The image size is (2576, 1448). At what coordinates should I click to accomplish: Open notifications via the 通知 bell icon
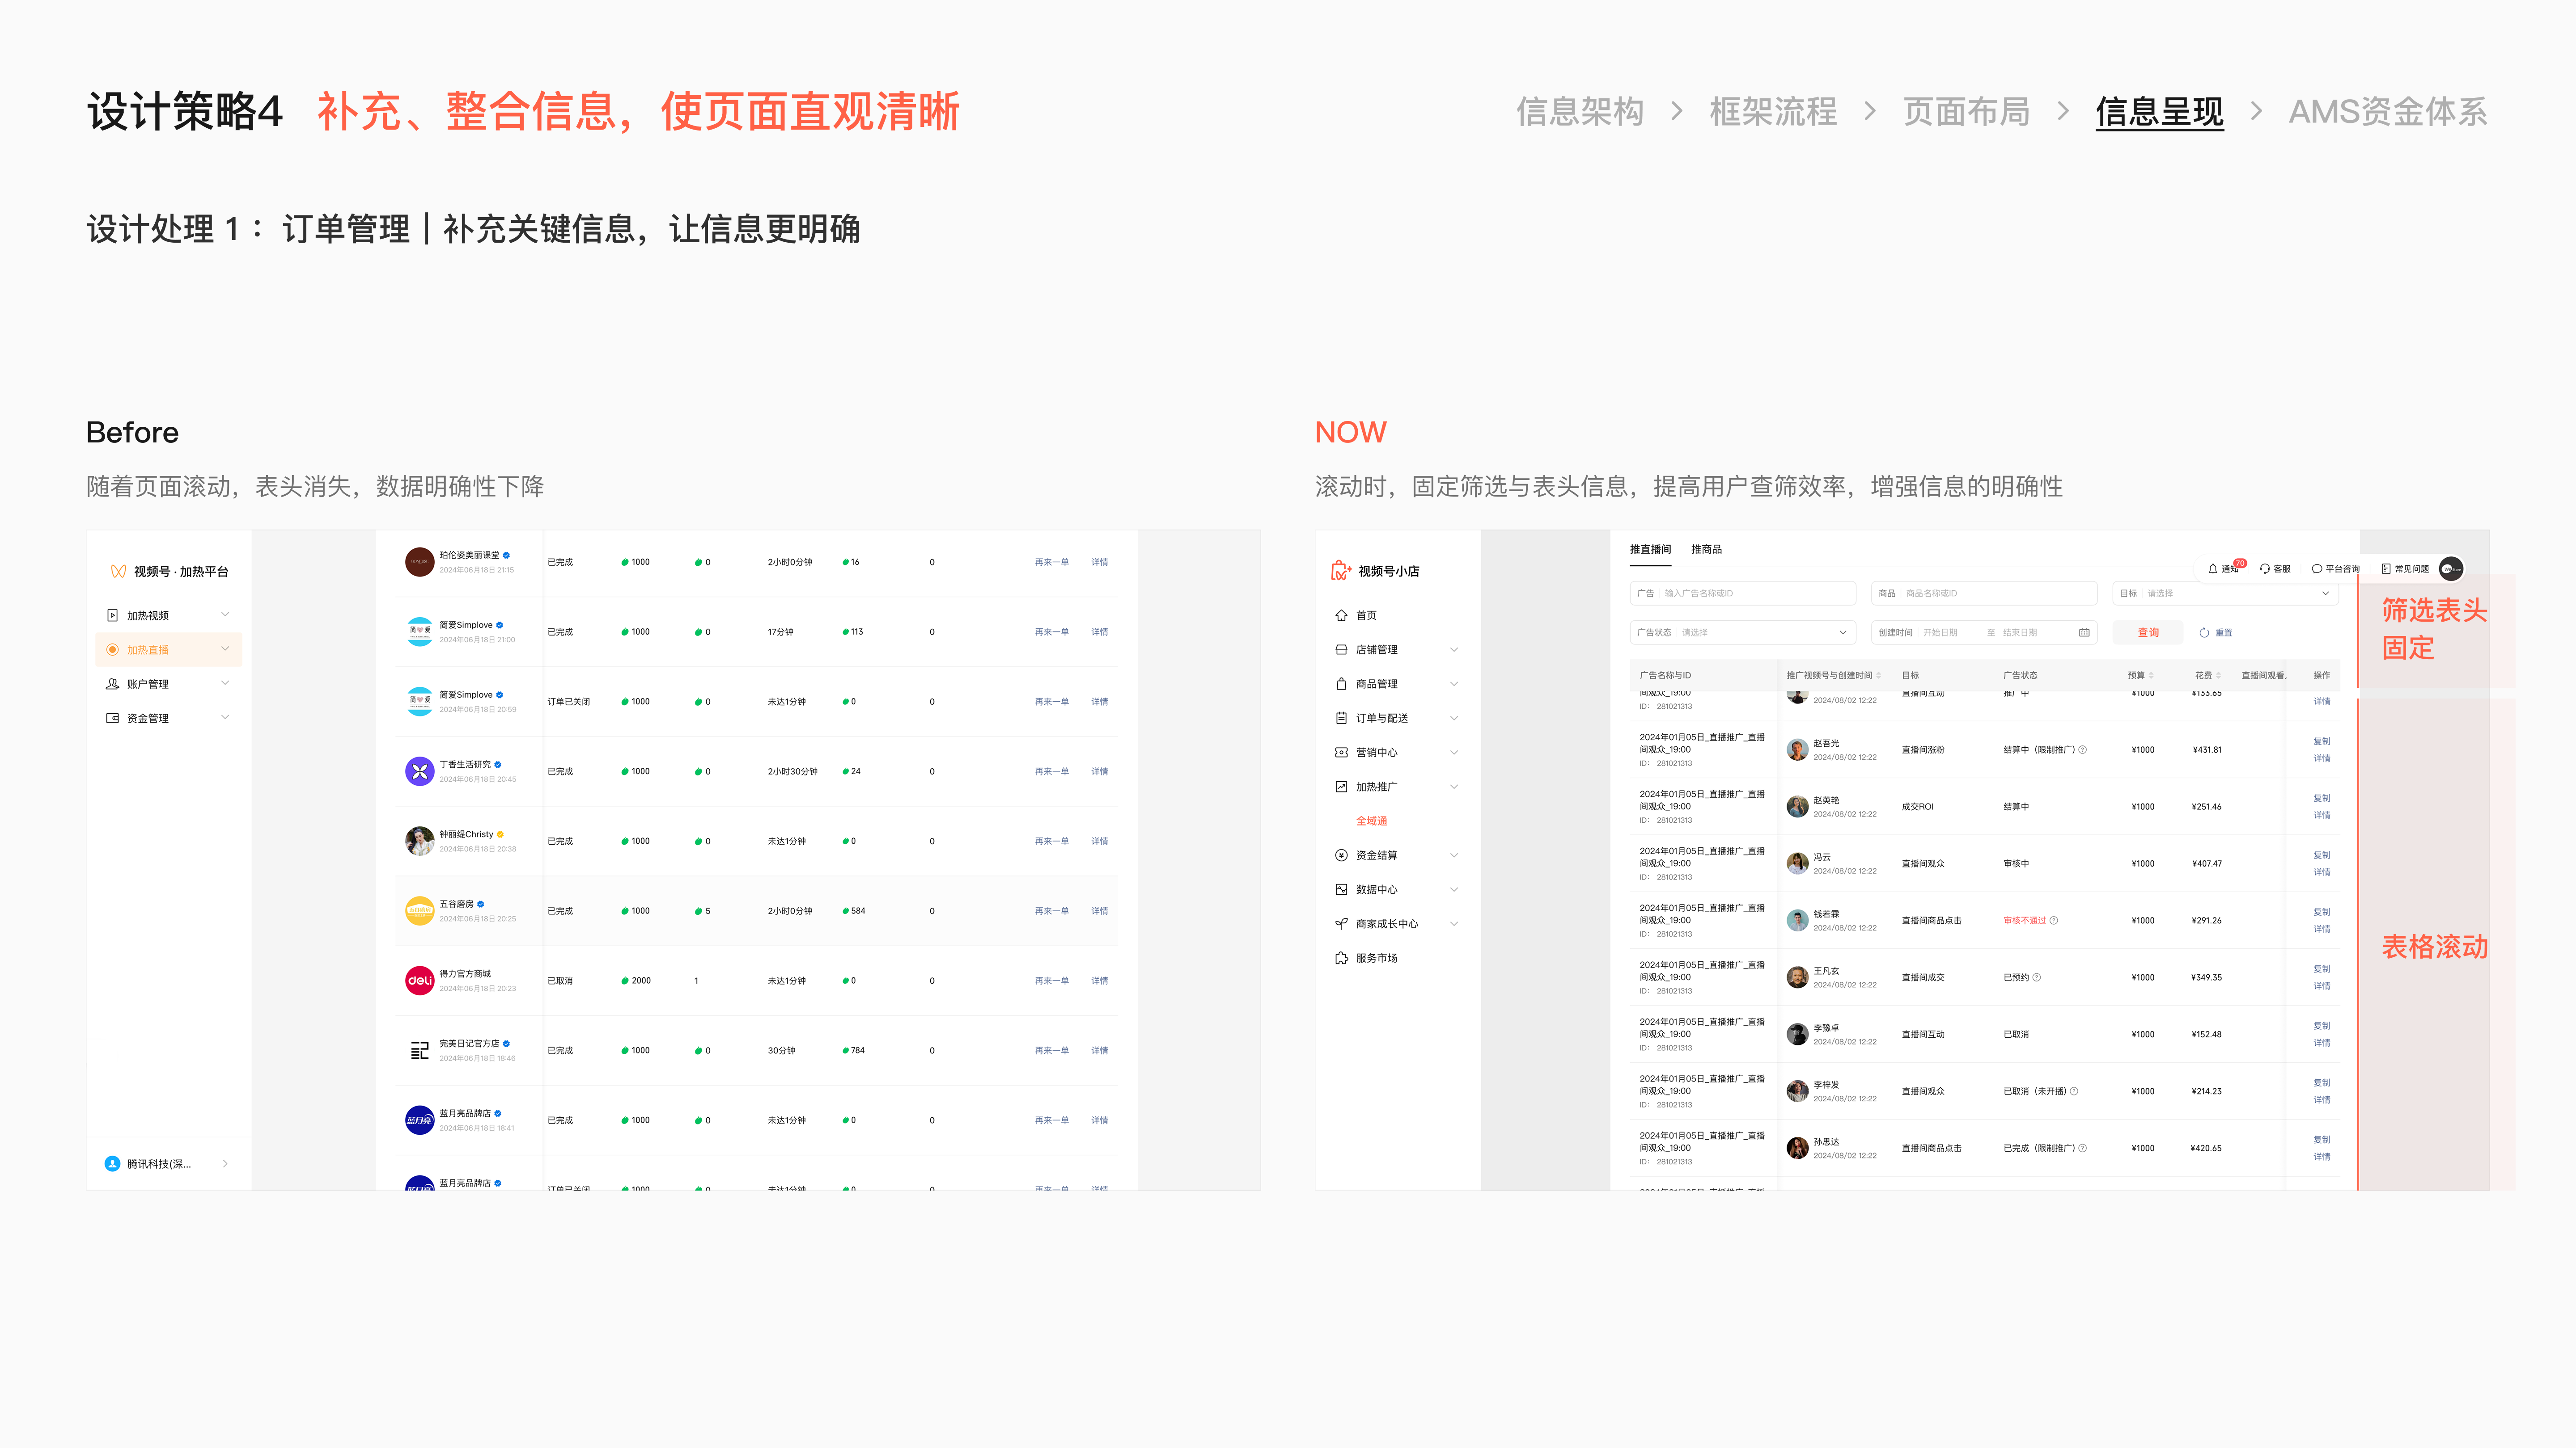tap(2213, 568)
